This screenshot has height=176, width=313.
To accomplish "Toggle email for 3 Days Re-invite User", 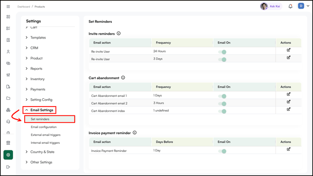I will 222,60.
